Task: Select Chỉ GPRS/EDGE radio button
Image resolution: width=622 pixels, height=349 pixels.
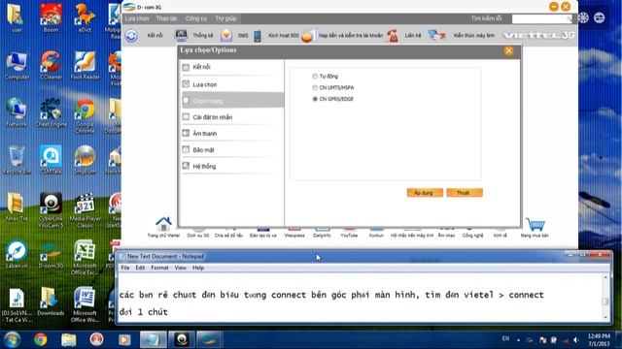Action: point(315,99)
